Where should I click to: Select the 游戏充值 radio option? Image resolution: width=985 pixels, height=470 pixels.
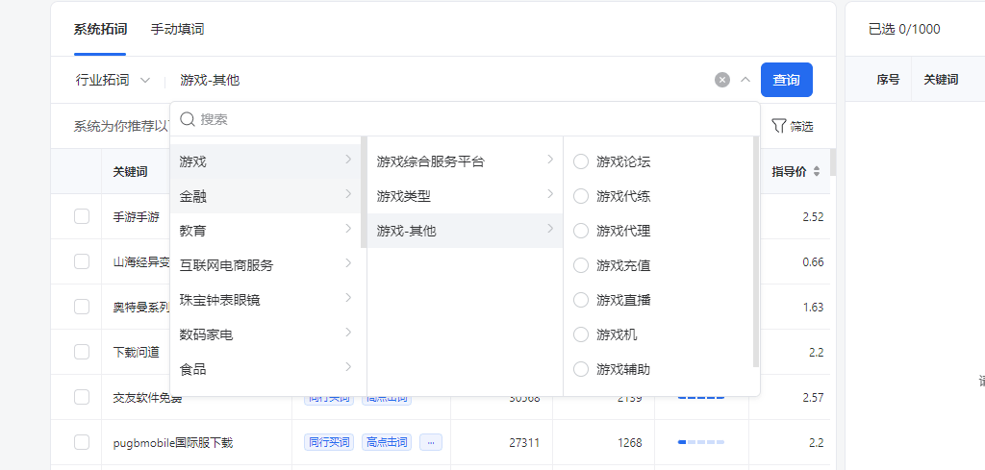(x=581, y=265)
